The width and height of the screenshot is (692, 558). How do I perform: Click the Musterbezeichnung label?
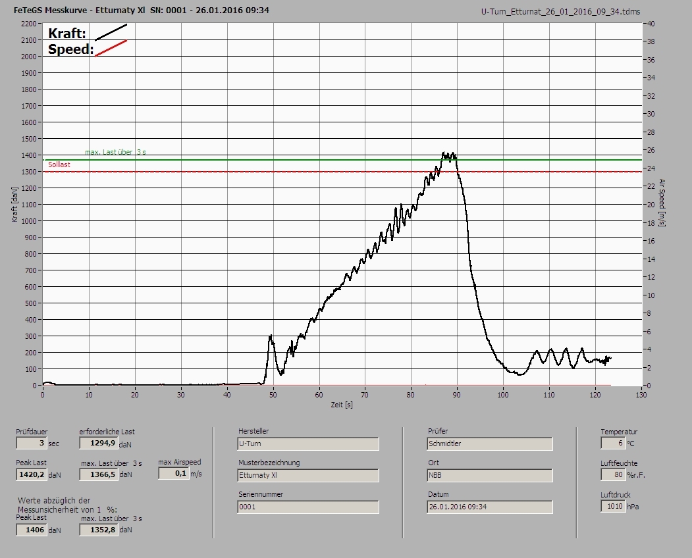(x=269, y=463)
